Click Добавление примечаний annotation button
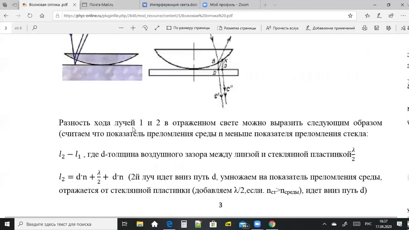Screen dimensions: 409x230 [x=330, y=28]
